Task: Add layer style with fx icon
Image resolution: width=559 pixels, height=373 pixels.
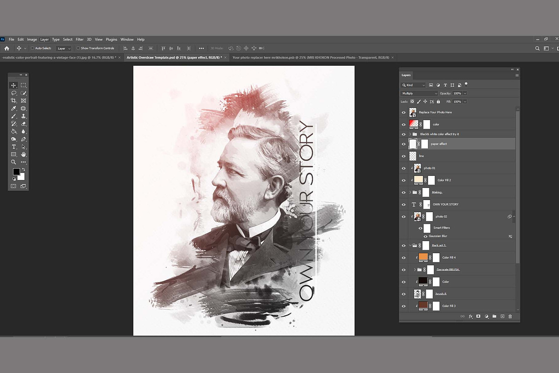Action: pos(470,316)
